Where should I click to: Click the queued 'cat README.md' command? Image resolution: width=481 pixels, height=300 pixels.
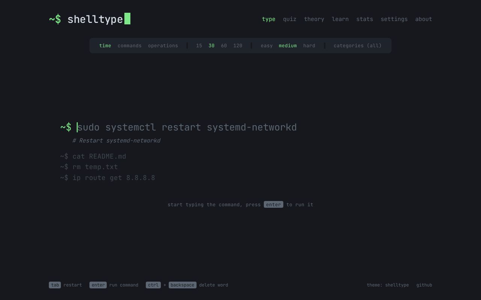(x=93, y=156)
